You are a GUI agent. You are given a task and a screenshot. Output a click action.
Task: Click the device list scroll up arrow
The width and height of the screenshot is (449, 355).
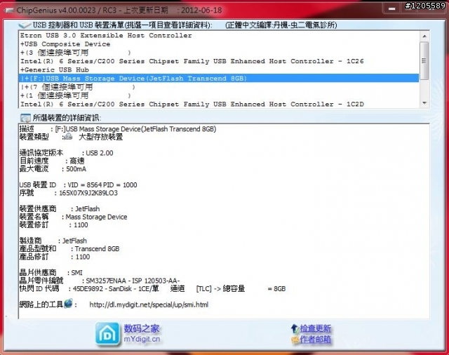424,36
